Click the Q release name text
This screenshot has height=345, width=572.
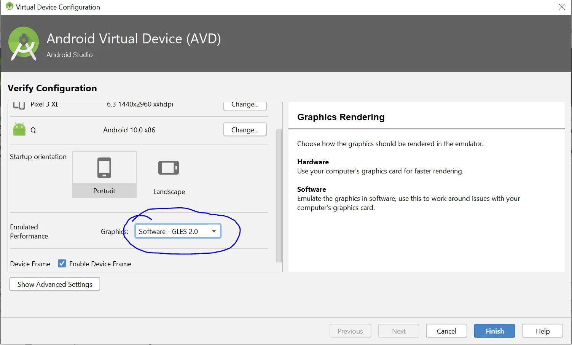point(33,130)
